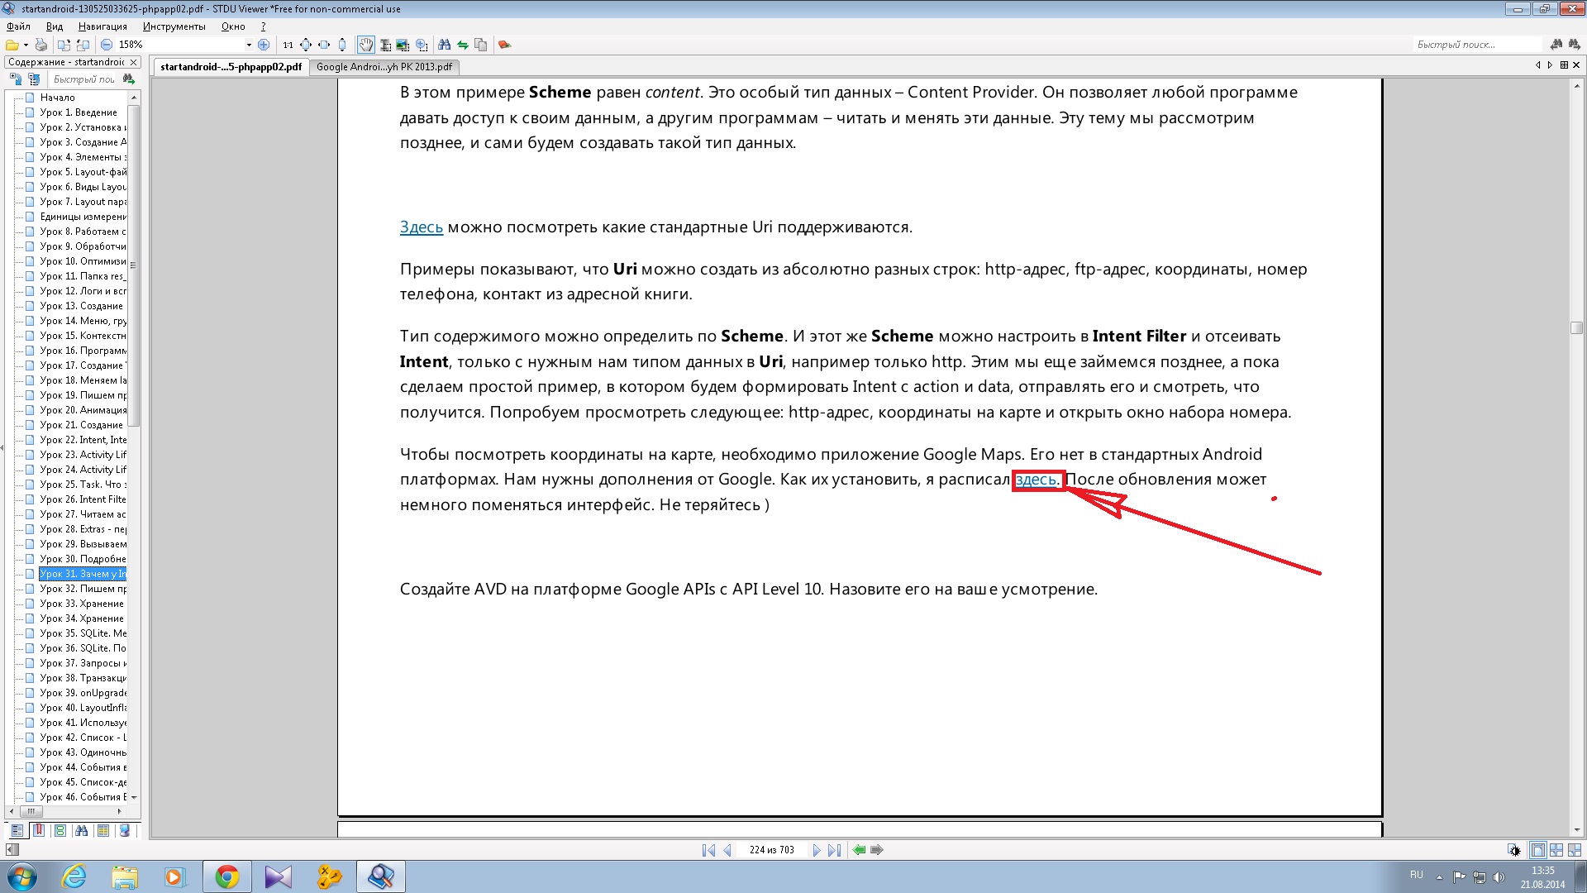1587x893 pixels.
Task: Click the fit page width icon
Action: 324,45
